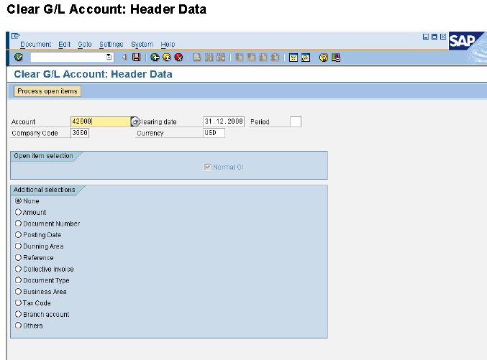
Task: Select the Business Area radio button
Action: 18,292
